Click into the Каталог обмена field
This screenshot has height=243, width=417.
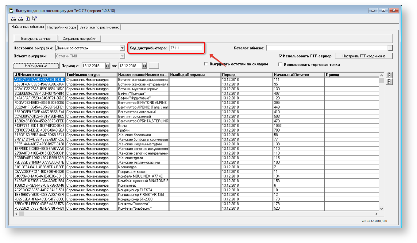tap(327, 48)
